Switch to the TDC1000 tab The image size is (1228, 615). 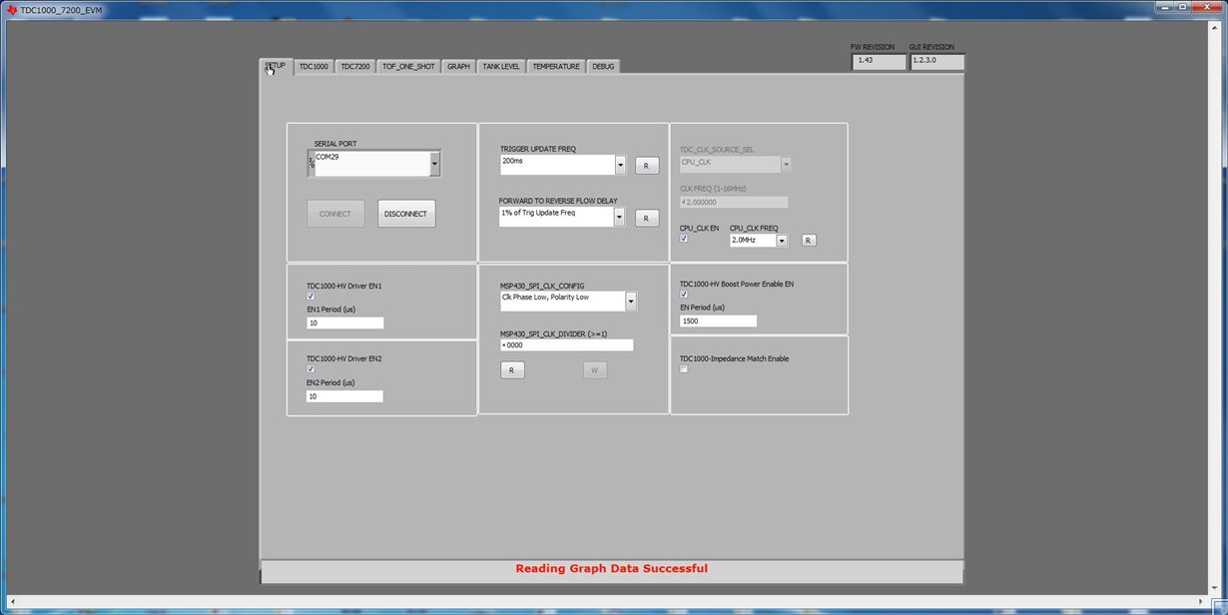[x=313, y=66]
